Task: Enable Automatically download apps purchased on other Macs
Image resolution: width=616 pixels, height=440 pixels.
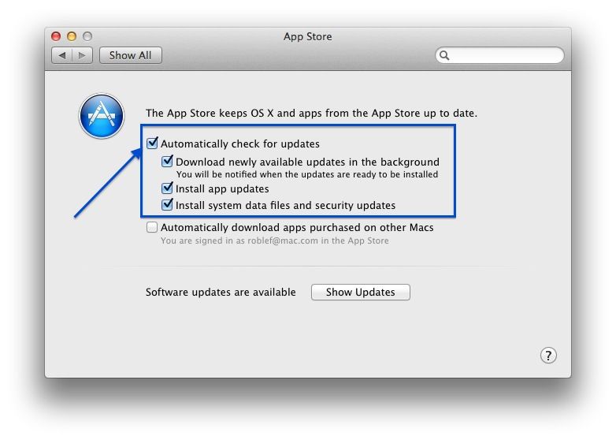Action: pyautogui.click(x=152, y=227)
